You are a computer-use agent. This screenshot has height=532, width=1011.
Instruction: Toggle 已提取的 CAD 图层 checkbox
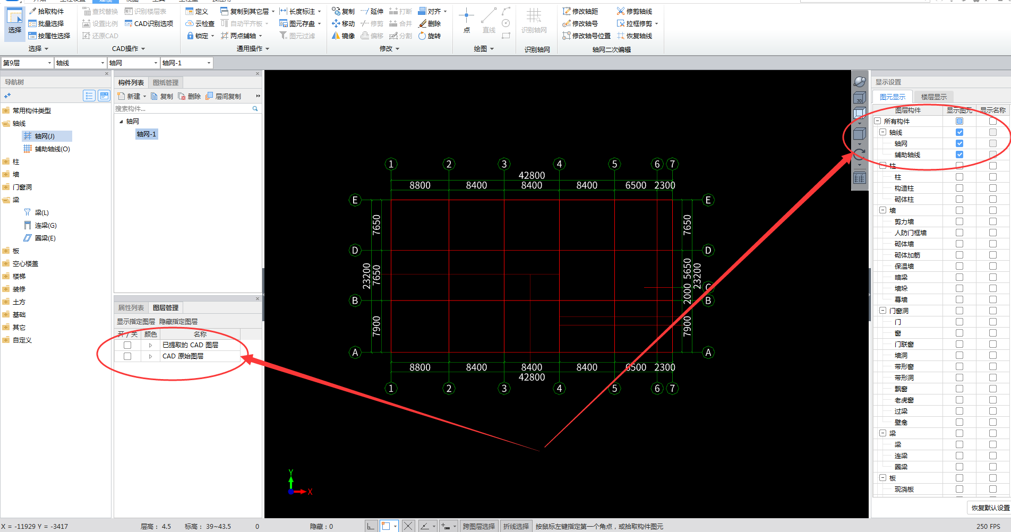click(x=127, y=345)
